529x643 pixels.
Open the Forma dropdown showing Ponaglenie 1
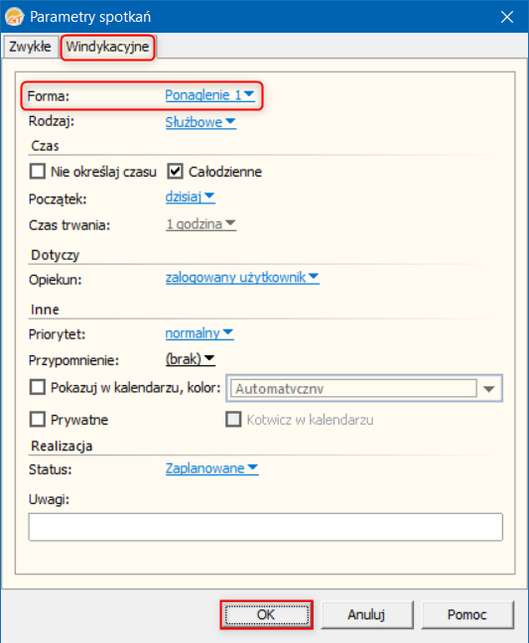click(210, 95)
